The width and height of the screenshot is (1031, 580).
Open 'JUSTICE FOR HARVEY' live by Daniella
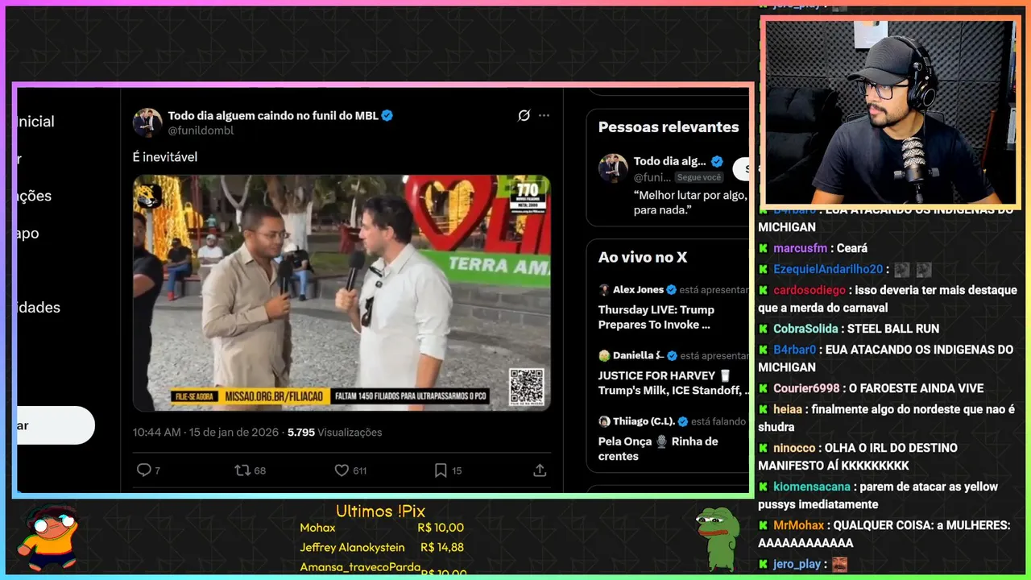[673, 375]
